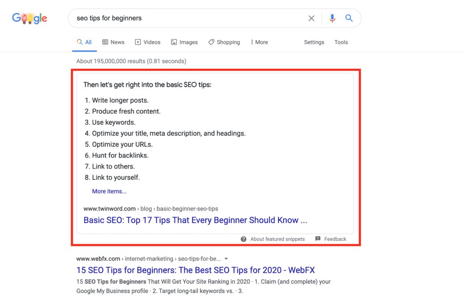
Task: Click the blue search magnifier icon
Action: click(x=349, y=19)
